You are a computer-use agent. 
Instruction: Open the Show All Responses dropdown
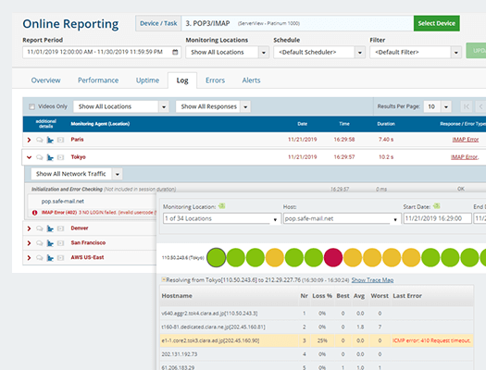coord(213,106)
